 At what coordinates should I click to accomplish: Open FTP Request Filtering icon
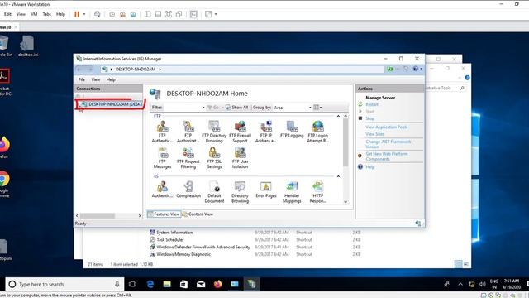click(x=188, y=157)
